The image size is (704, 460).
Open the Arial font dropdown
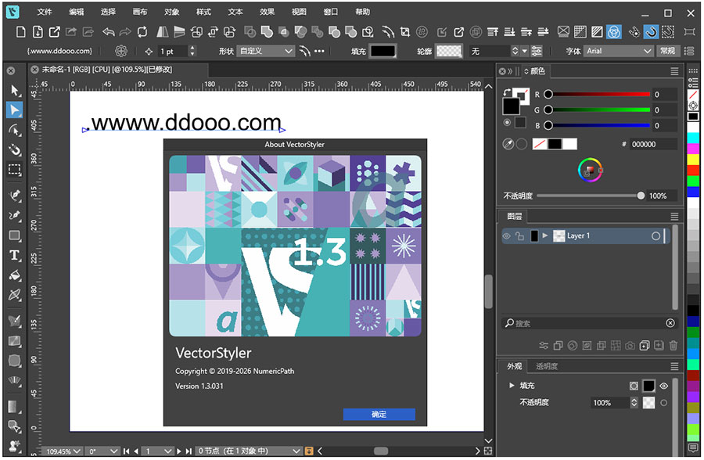pyautogui.click(x=619, y=51)
